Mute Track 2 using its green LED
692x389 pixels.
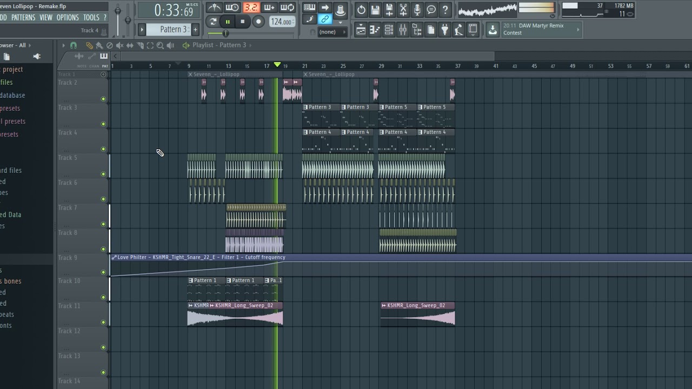click(x=103, y=99)
